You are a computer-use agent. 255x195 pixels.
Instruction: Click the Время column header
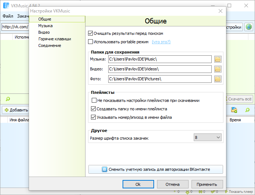click(x=235, y=120)
